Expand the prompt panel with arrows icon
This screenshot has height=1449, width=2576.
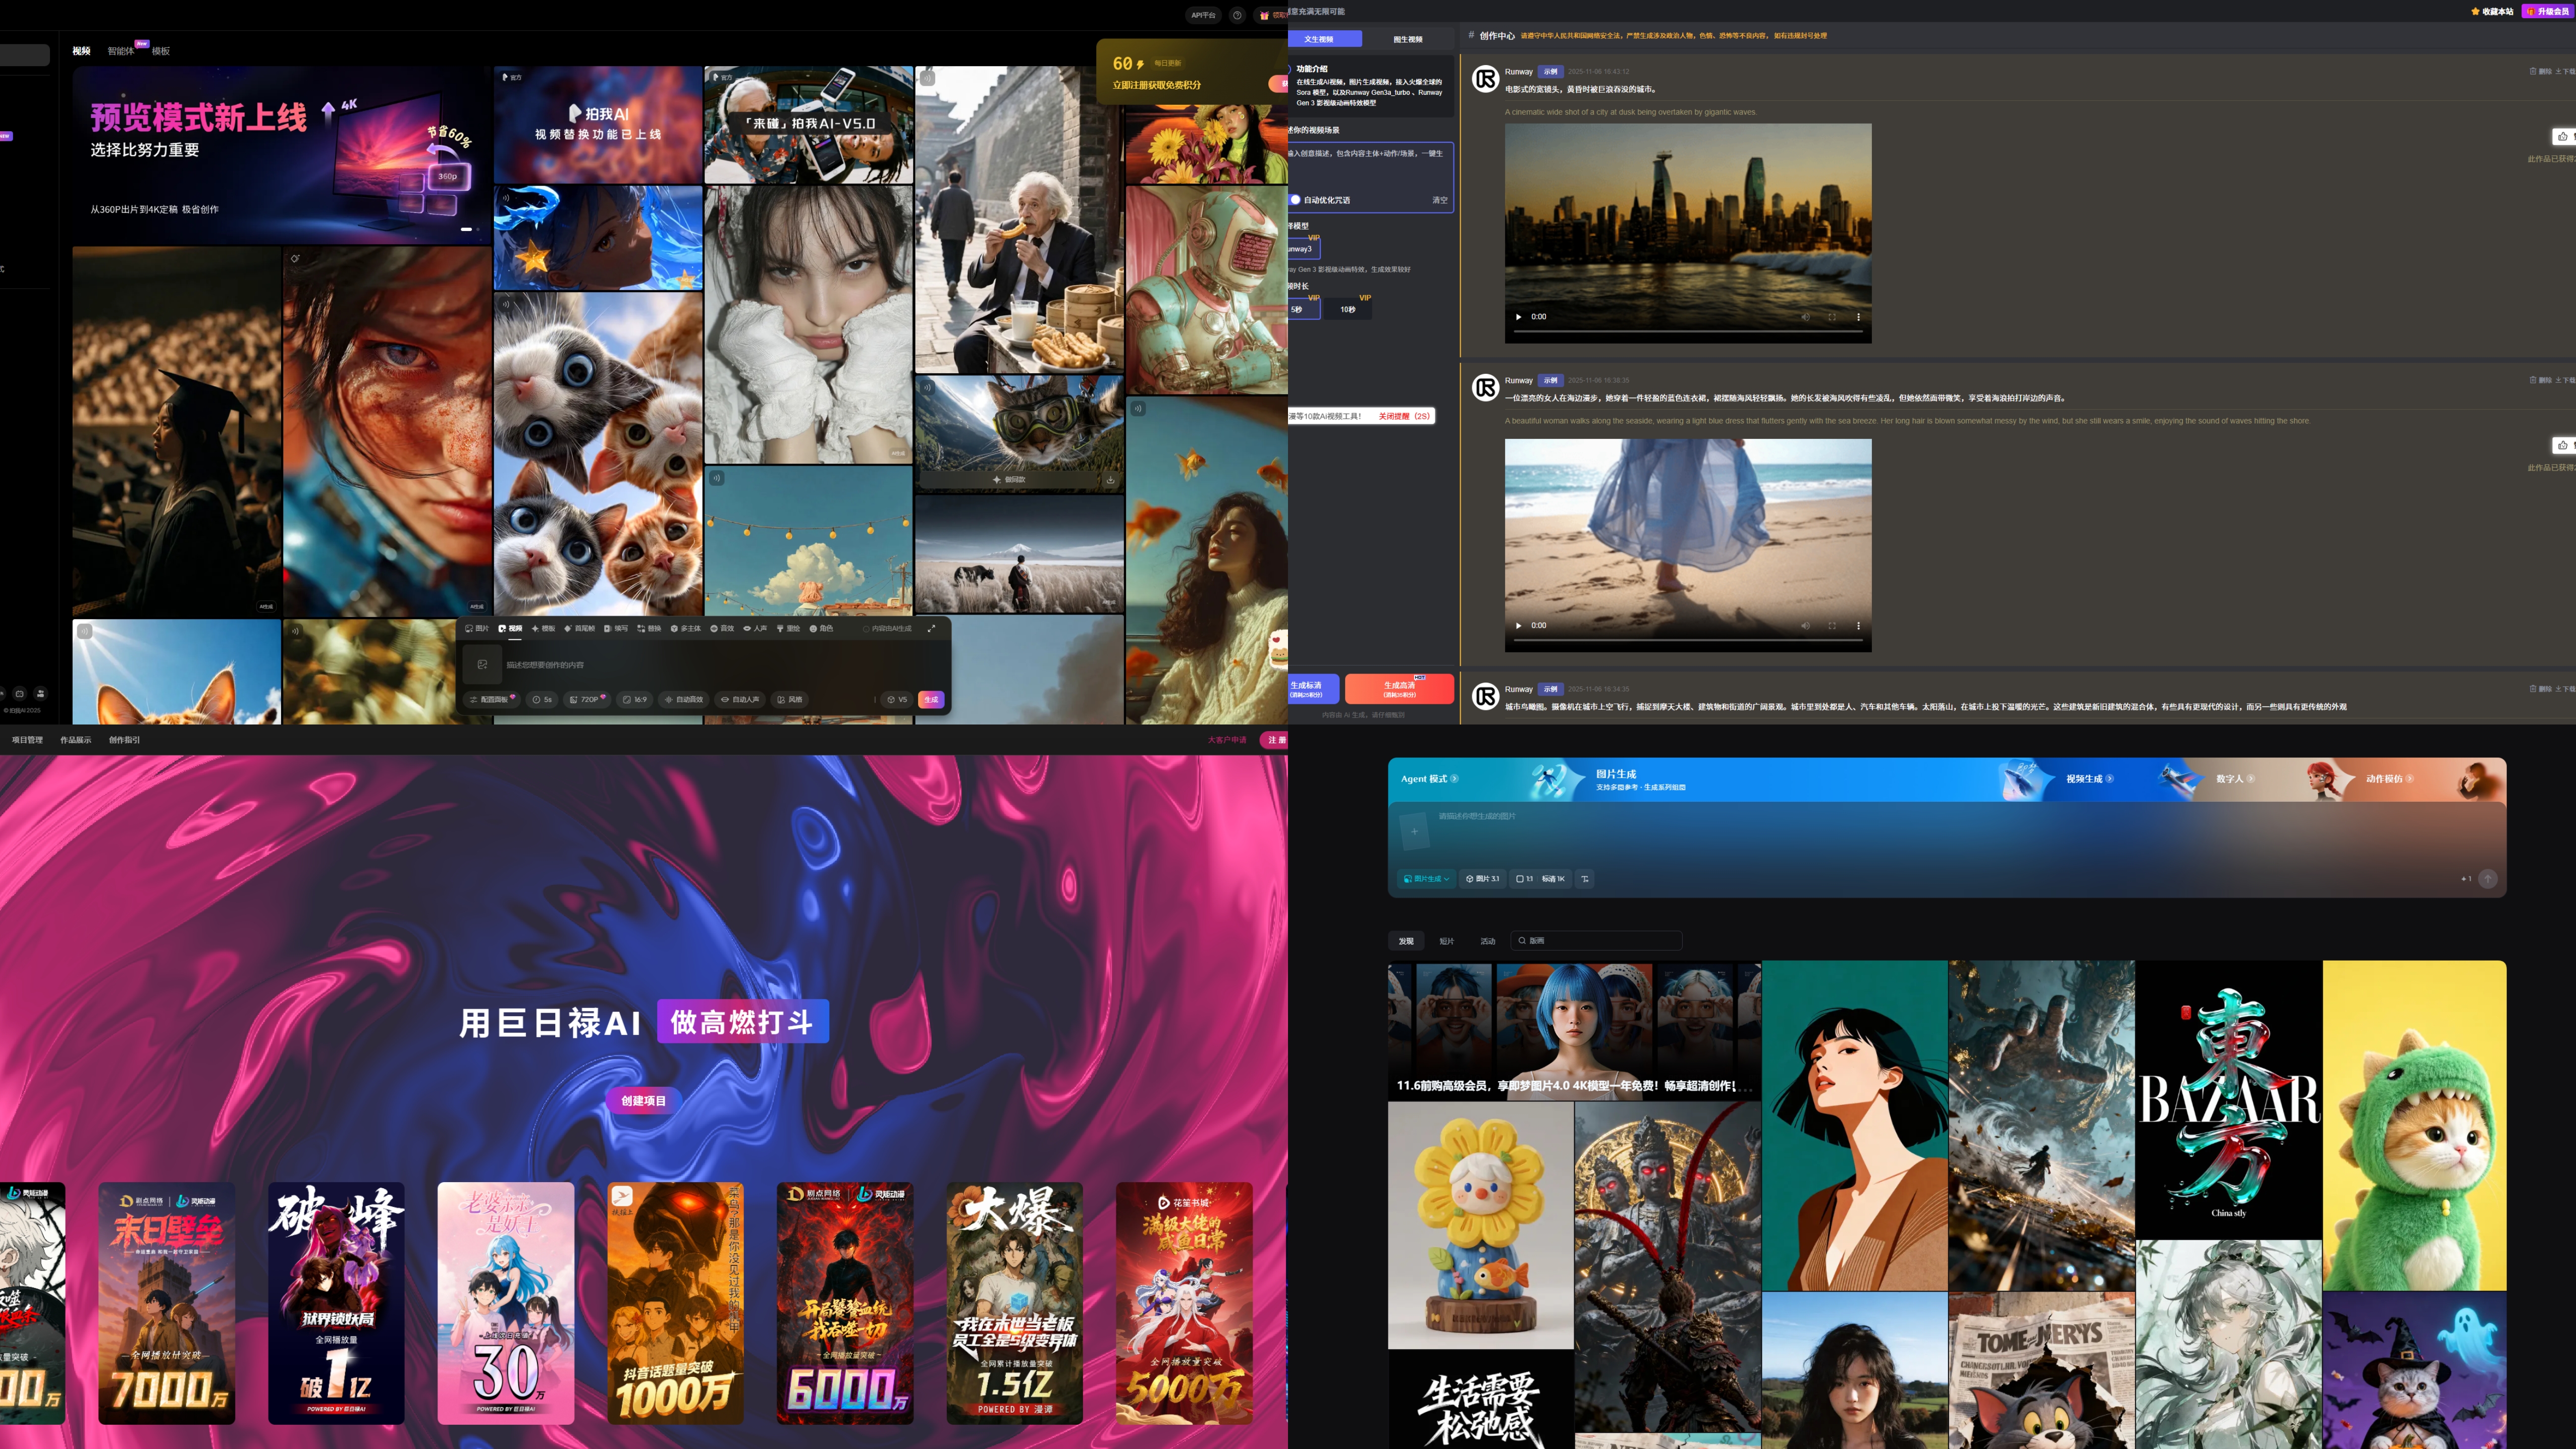pyautogui.click(x=931, y=629)
